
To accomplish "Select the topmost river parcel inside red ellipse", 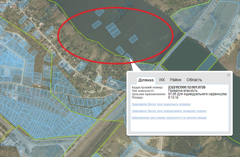I will click(99, 12).
